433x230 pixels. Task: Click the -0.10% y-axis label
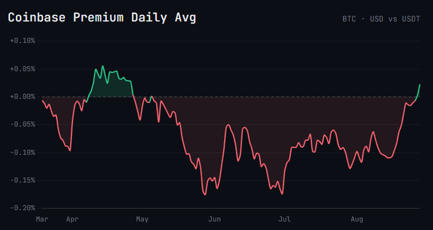23,152
